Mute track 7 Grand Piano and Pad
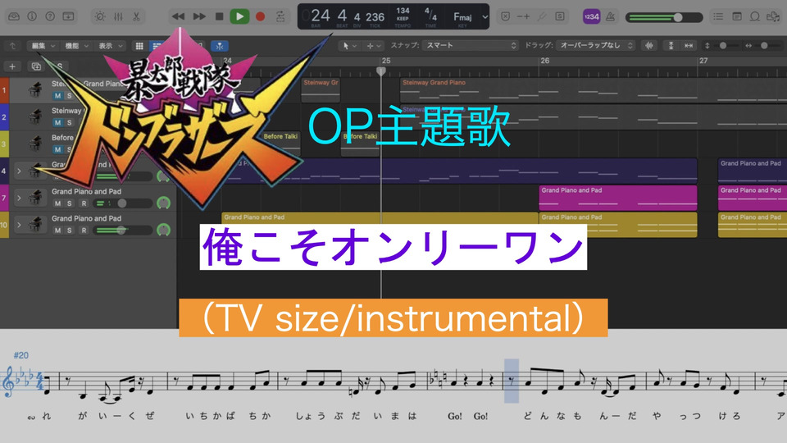This screenshot has width=787, height=443. [57, 203]
